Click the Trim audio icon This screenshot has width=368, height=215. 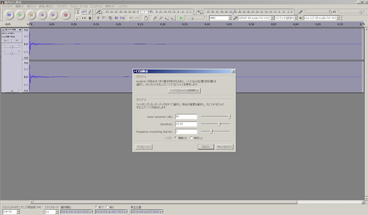[116, 18]
